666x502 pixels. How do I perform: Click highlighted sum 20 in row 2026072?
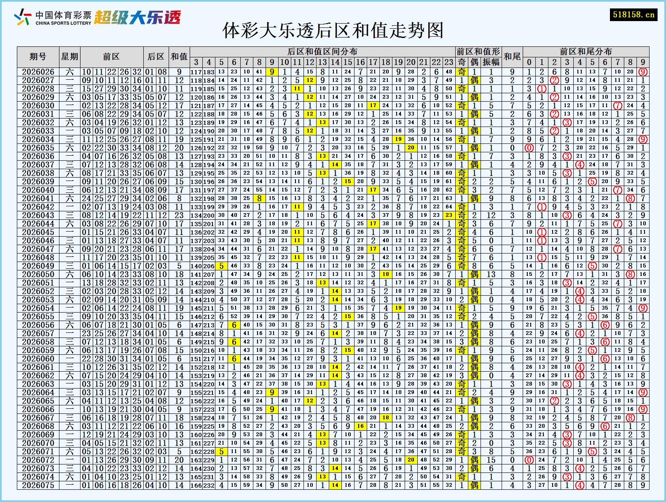coord(411,460)
